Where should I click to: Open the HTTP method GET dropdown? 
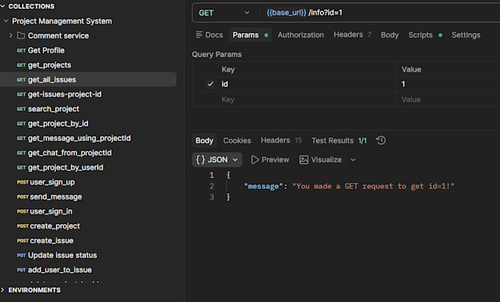[224, 12]
